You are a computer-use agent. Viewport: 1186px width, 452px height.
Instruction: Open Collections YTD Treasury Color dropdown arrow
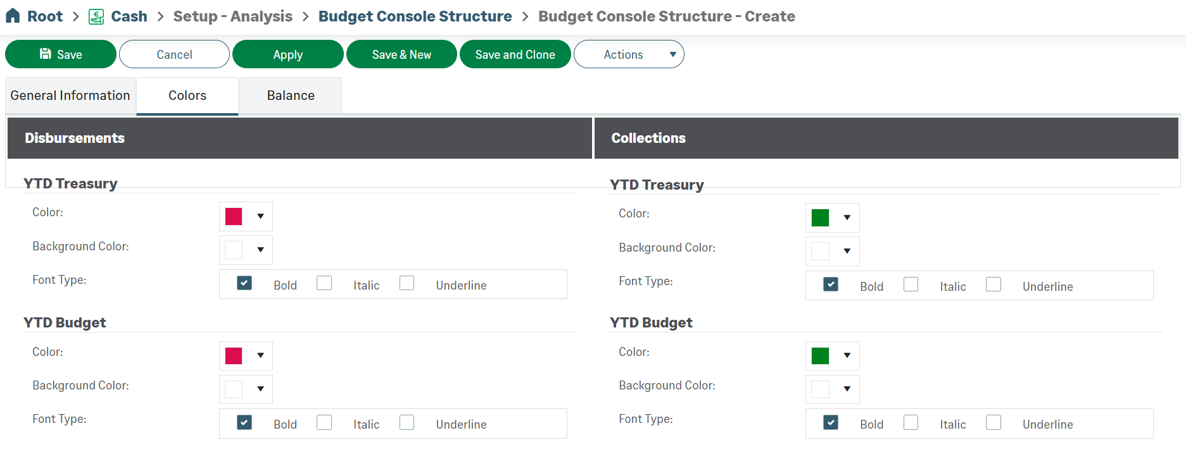point(847,217)
